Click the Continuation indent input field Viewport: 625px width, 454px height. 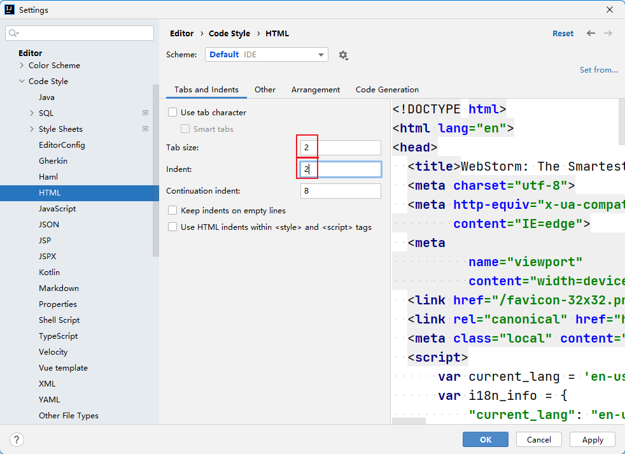pos(341,190)
